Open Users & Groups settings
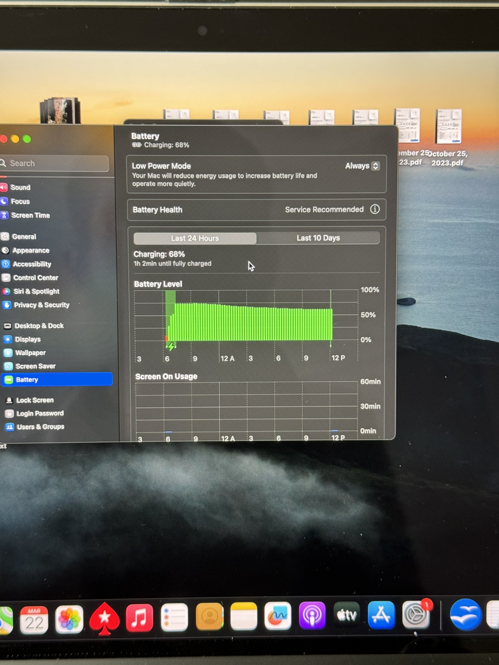Viewport: 499px width, 665px height. (40, 427)
